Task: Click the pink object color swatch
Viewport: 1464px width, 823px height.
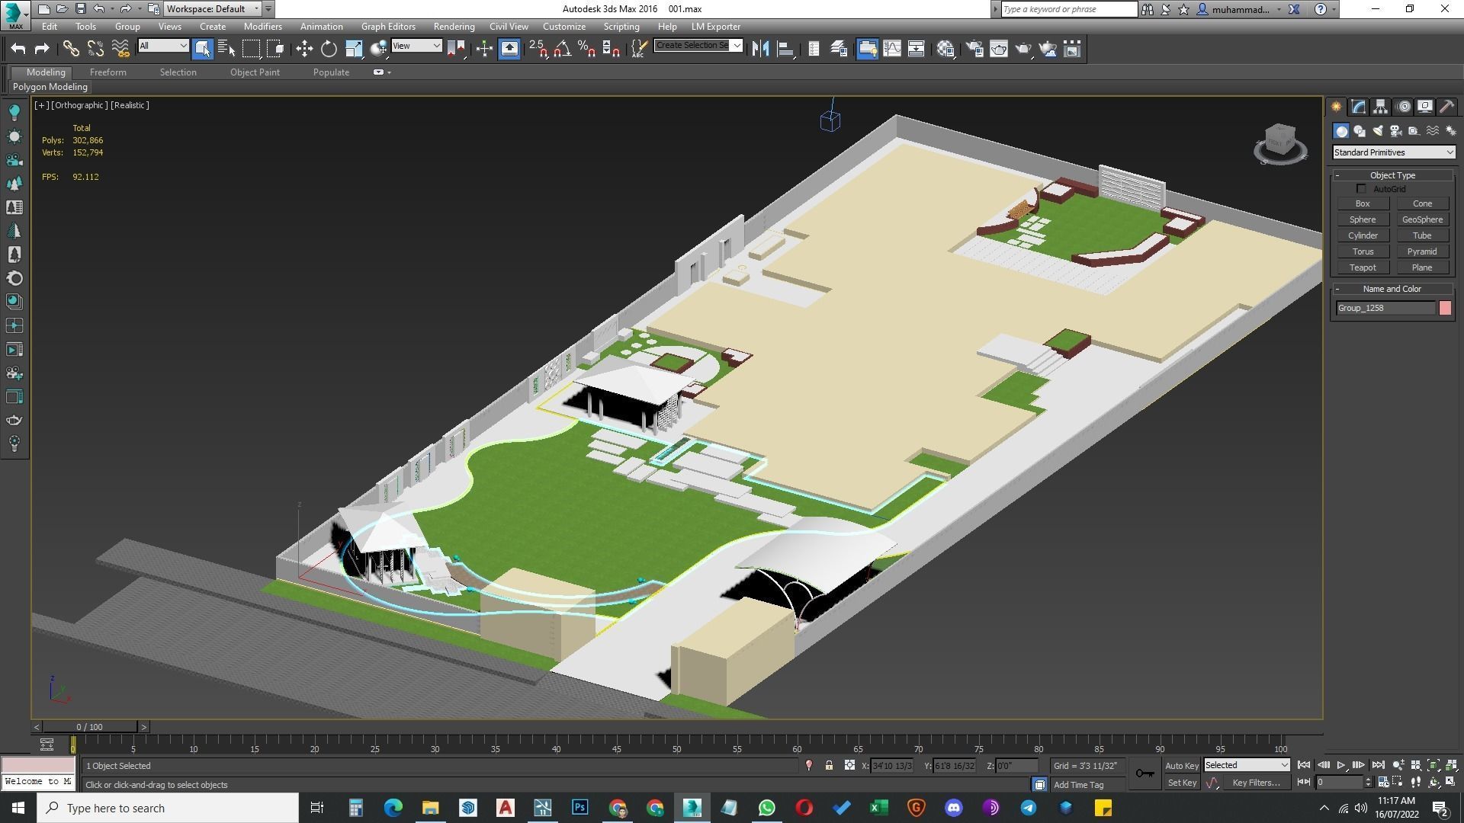Action: pos(1445,308)
